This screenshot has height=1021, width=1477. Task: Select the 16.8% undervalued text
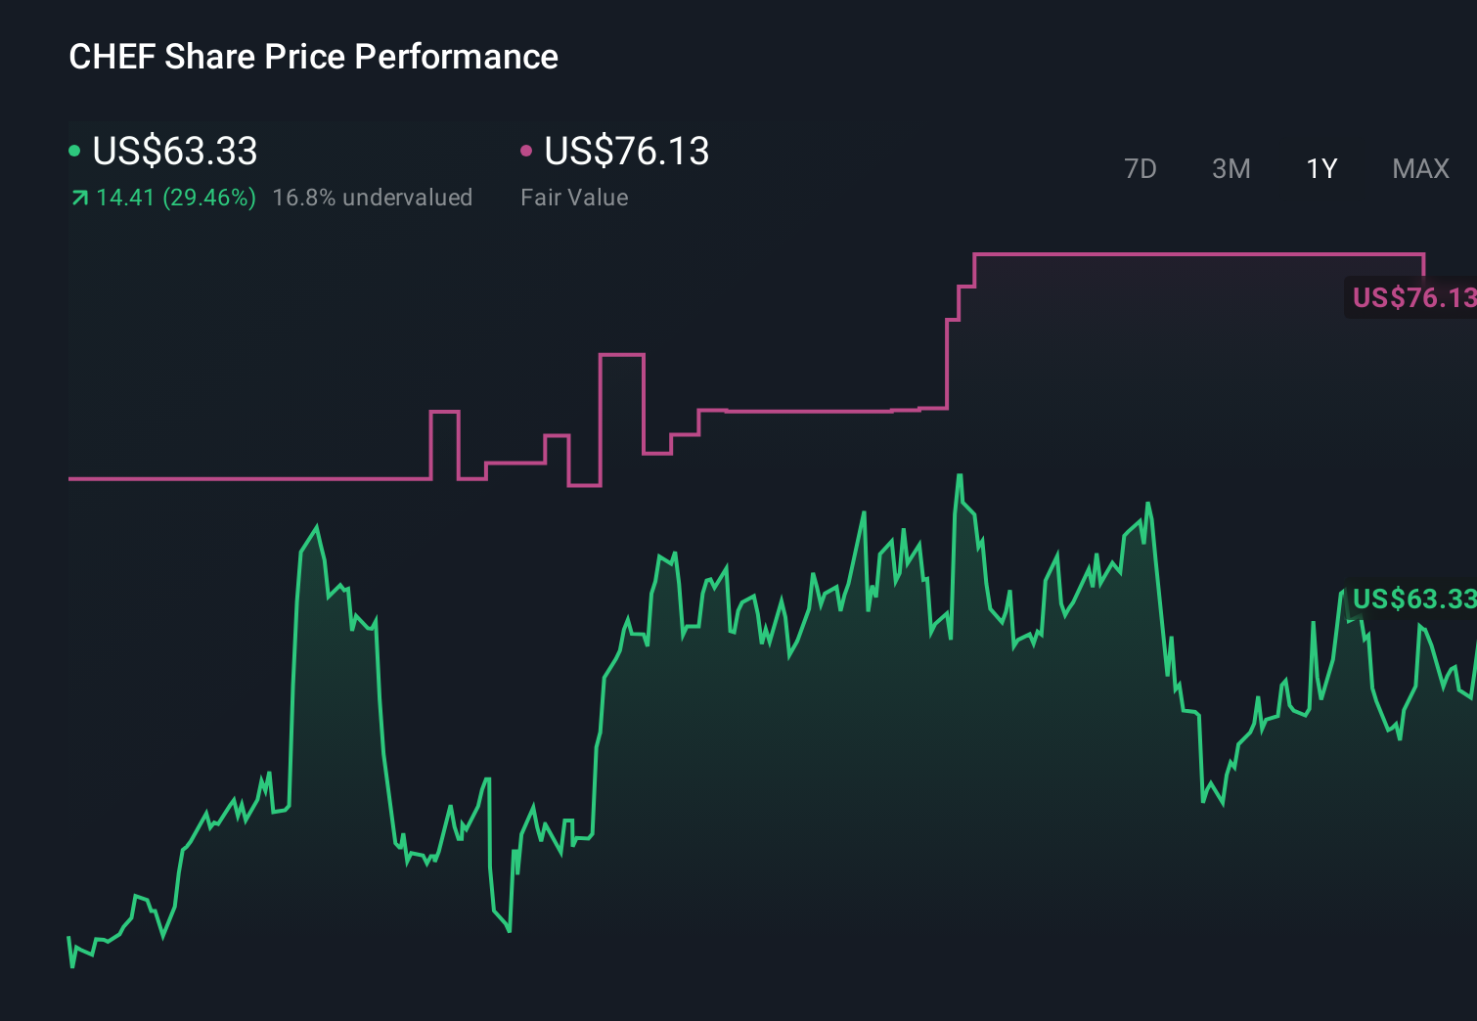374,198
